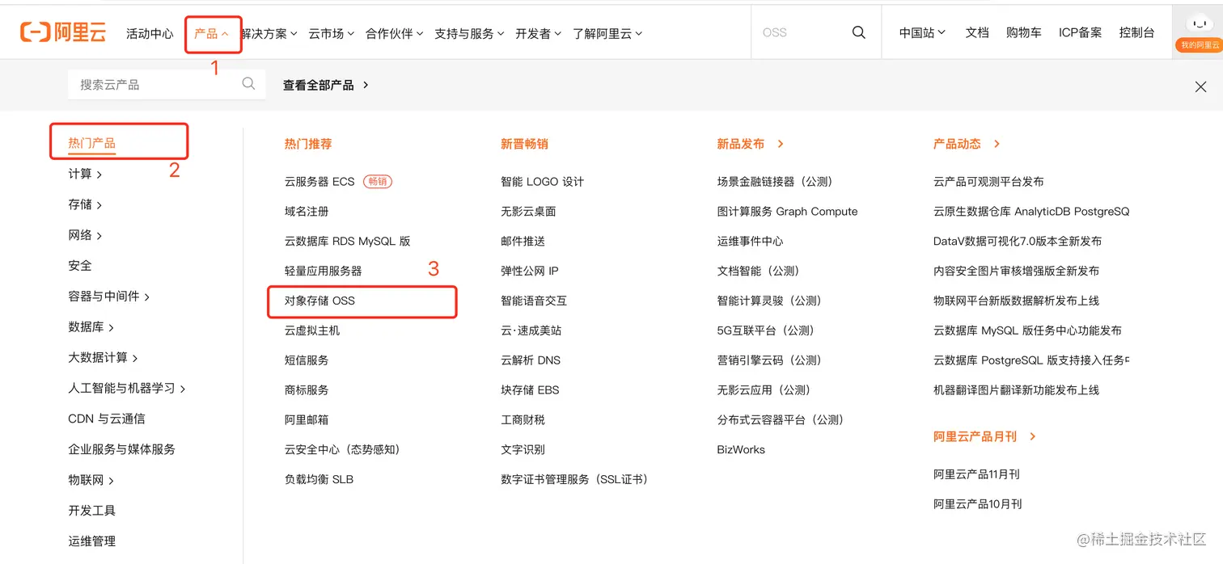Open 无影云桌面 product
1223x564 pixels.
point(528,212)
